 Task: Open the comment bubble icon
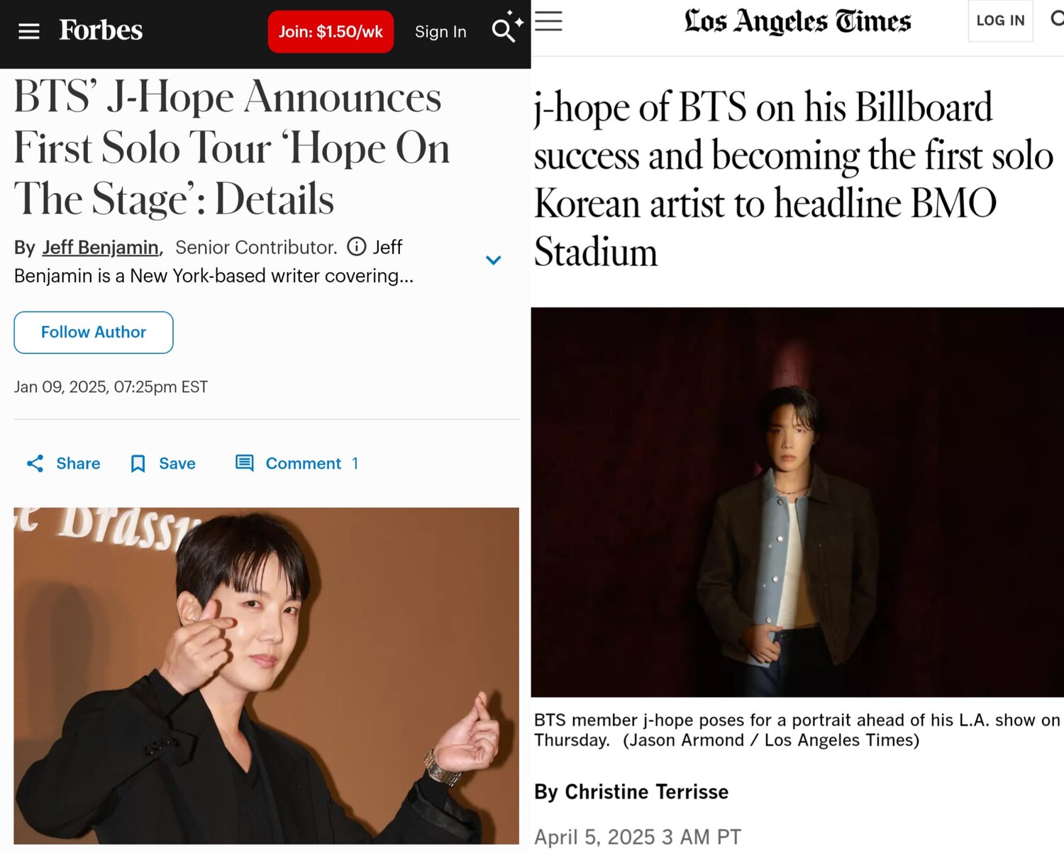click(x=245, y=464)
